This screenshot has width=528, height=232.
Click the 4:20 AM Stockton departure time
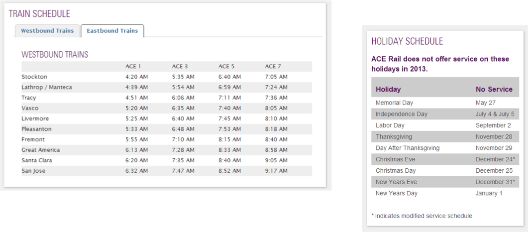click(x=136, y=77)
